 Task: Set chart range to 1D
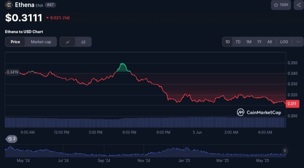tap(228, 42)
